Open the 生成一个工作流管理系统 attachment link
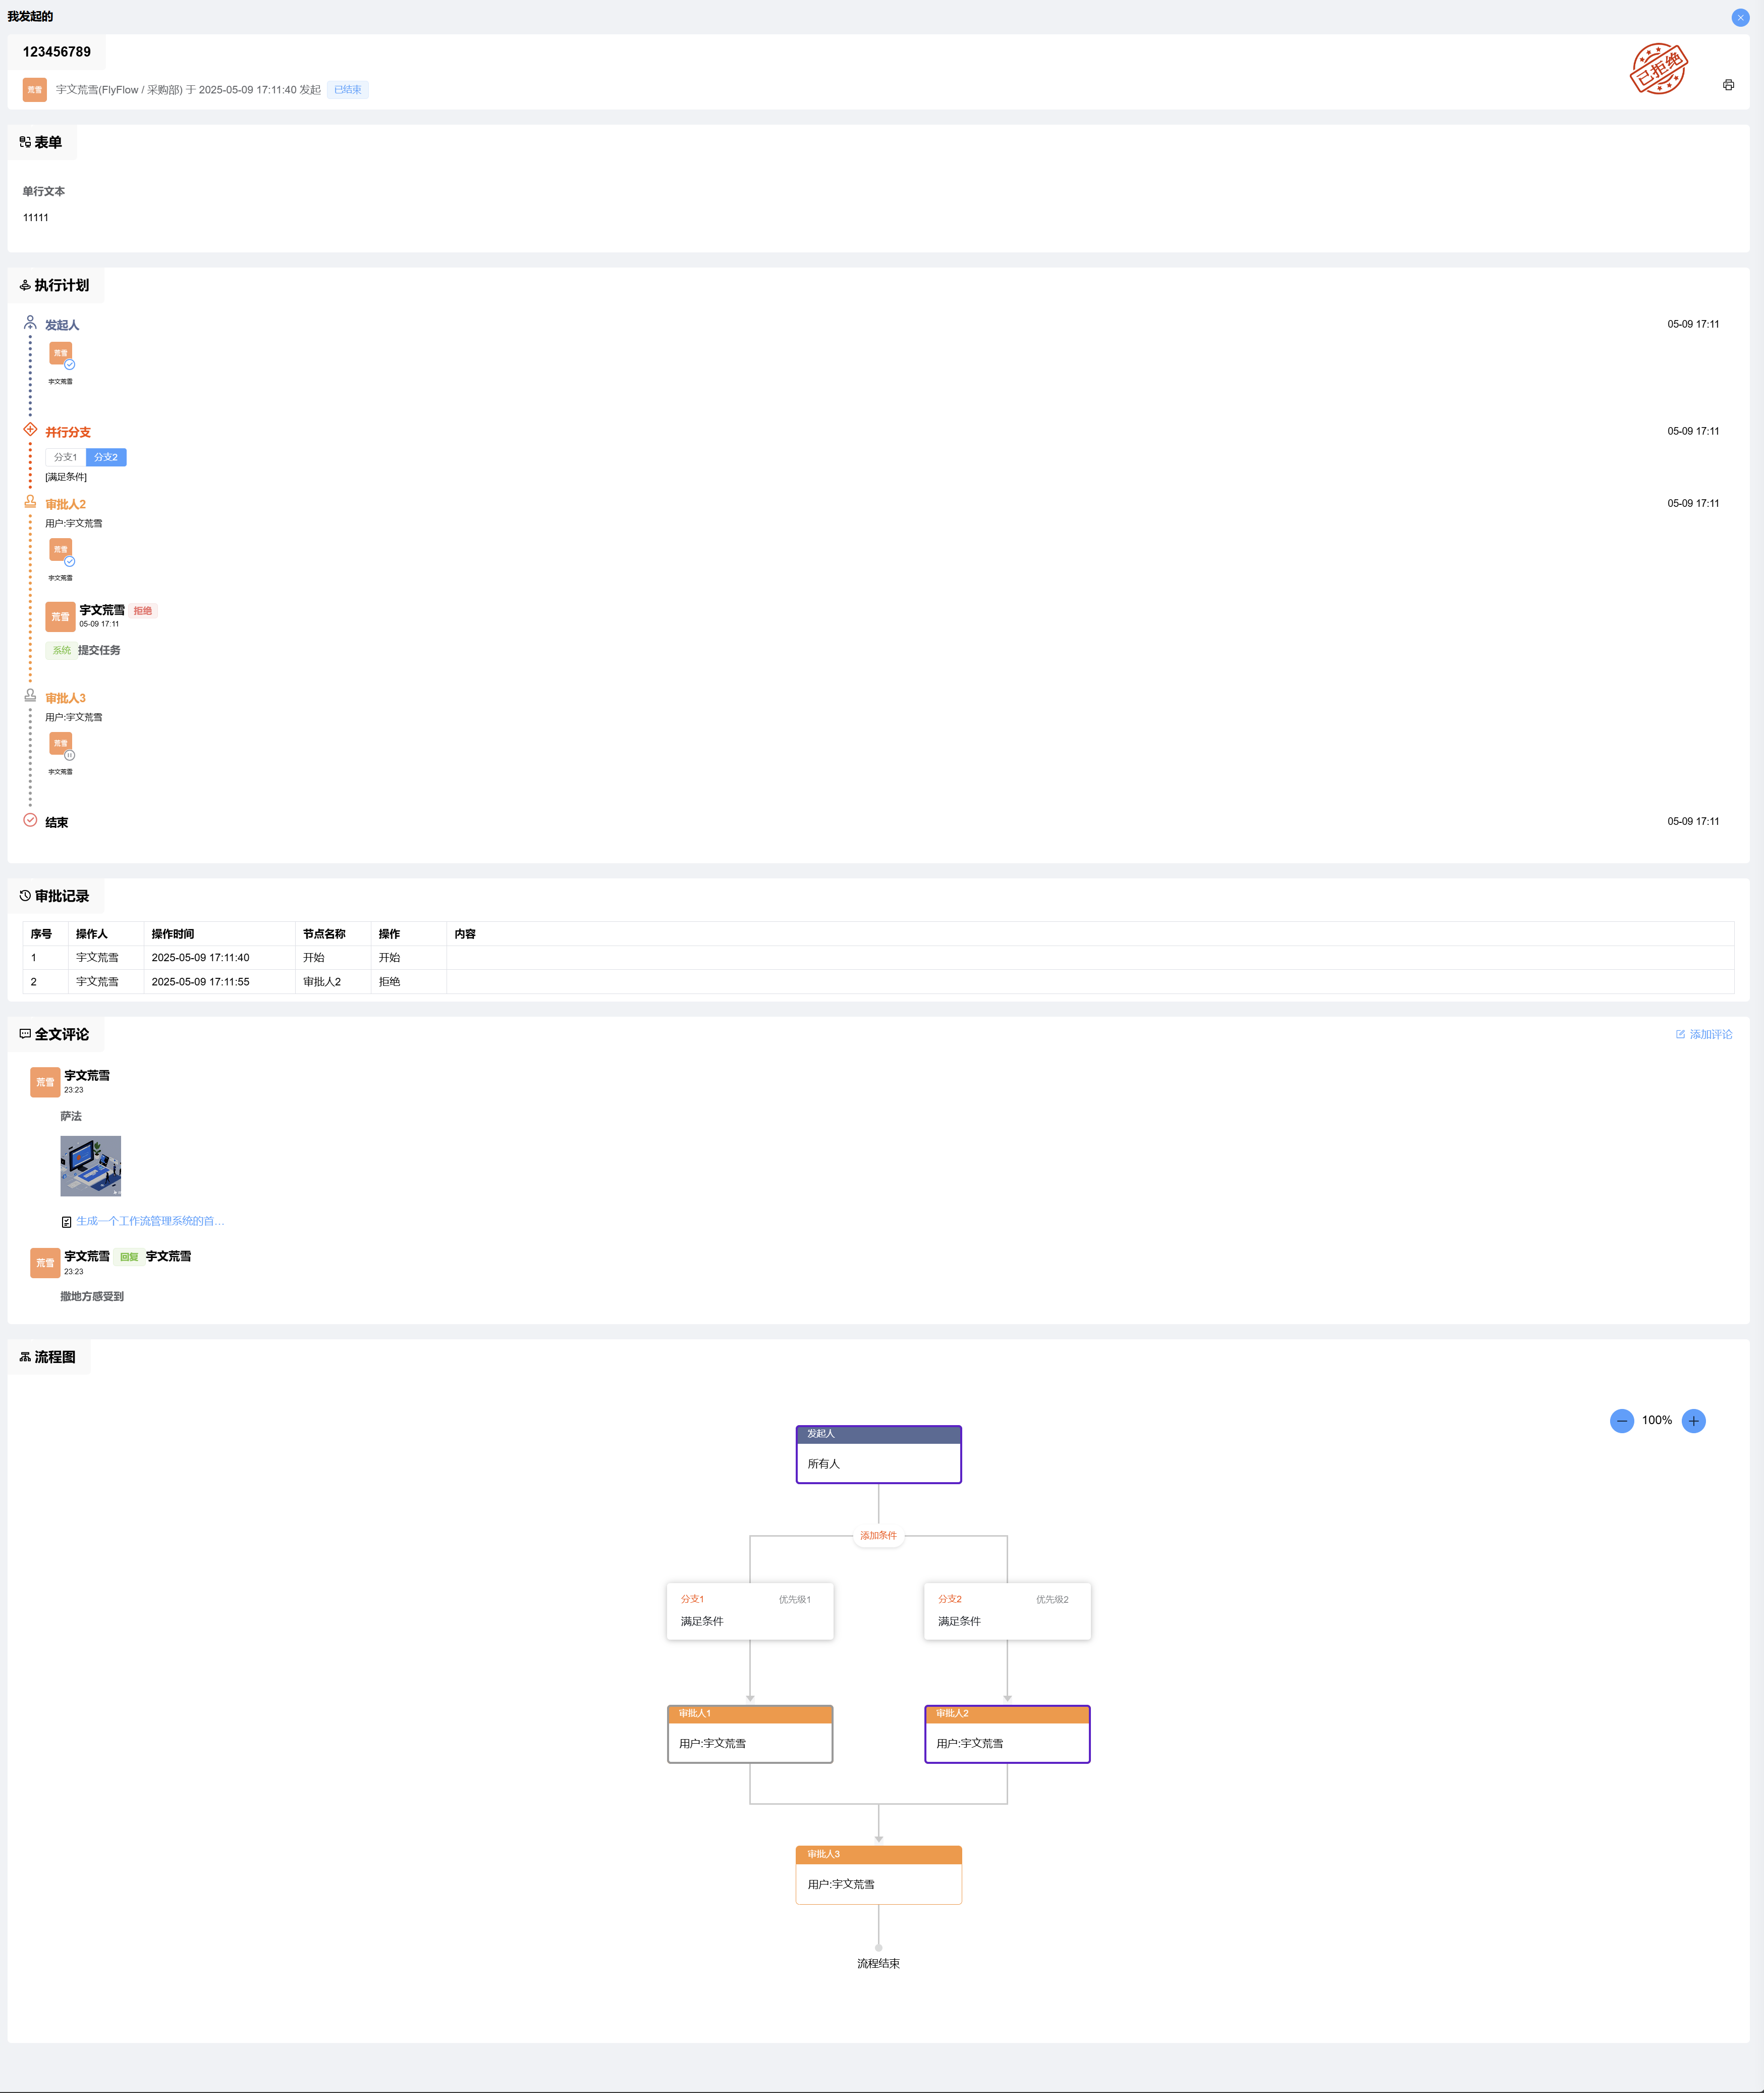Viewport: 1764px width, 2093px height. tap(151, 1221)
